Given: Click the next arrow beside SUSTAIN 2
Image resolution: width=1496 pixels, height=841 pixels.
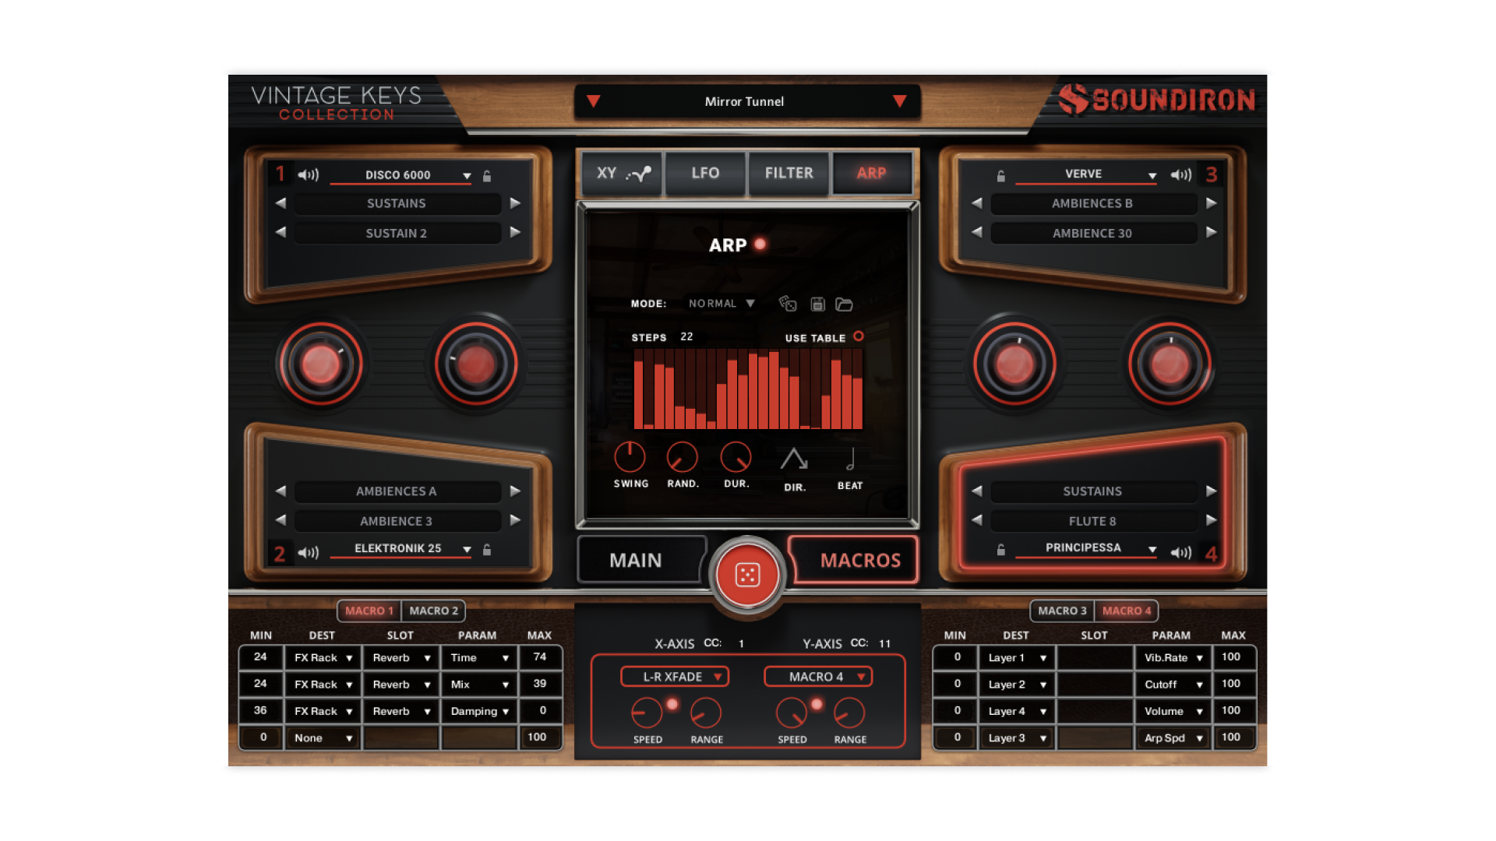Looking at the screenshot, I should 514,233.
